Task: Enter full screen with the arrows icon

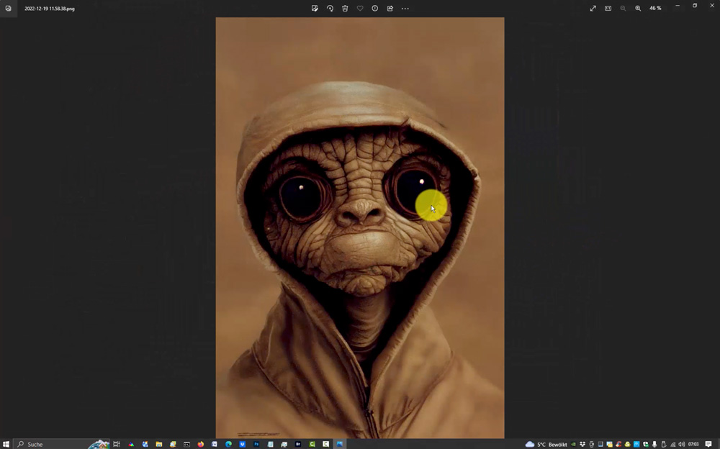Action: click(593, 8)
